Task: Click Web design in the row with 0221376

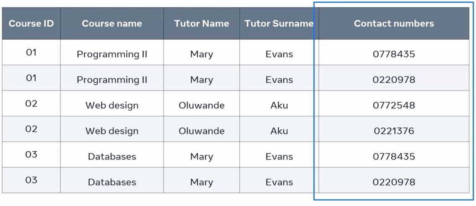Action: pyautogui.click(x=112, y=131)
